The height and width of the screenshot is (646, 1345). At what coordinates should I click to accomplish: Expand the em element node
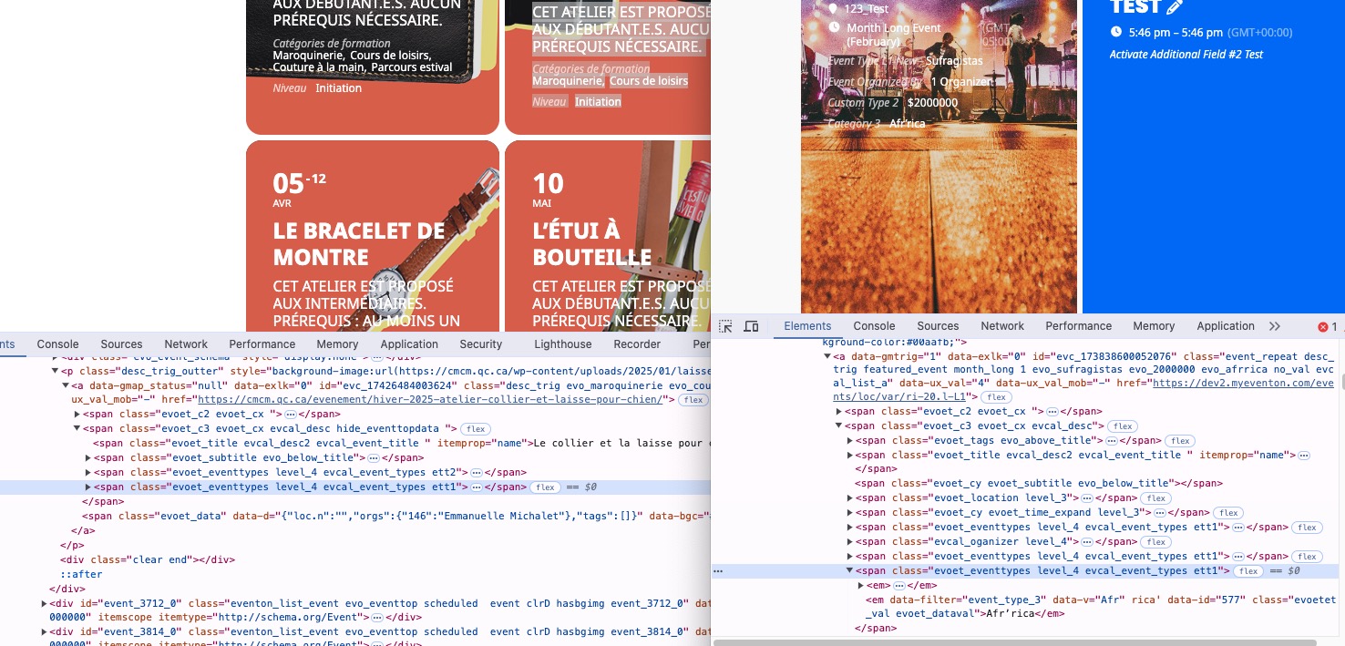[861, 585]
